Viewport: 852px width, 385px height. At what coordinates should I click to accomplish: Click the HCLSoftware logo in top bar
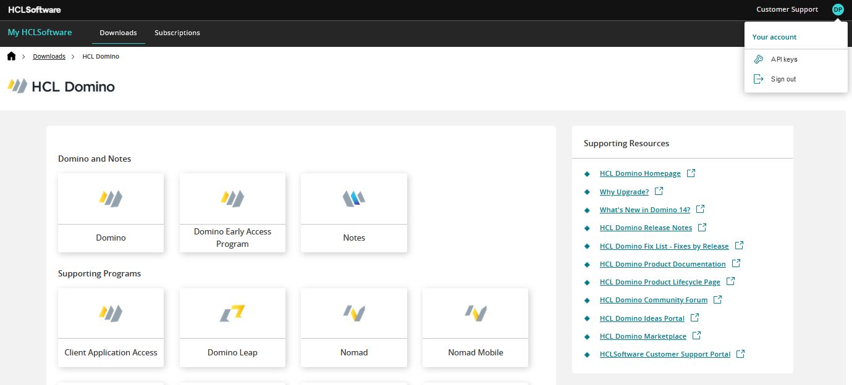pos(35,9)
